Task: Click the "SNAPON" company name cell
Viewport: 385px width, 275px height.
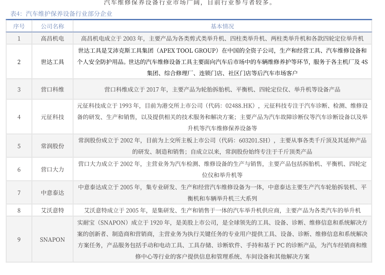Action: coord(52,239)
